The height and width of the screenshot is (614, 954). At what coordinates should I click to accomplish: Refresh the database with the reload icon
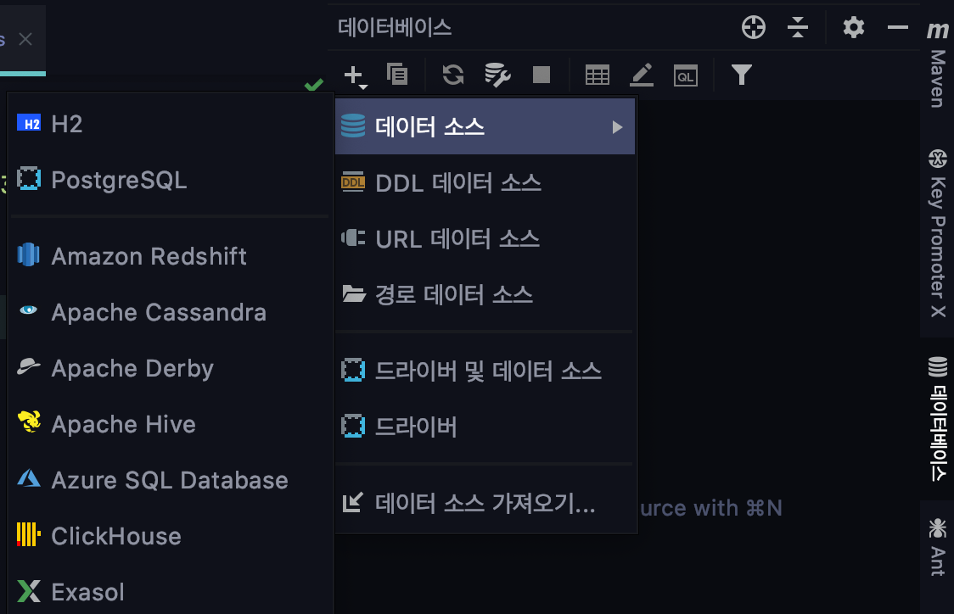[x=452, y=75]
